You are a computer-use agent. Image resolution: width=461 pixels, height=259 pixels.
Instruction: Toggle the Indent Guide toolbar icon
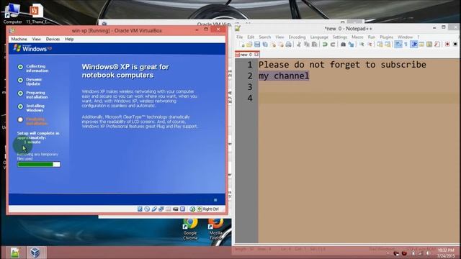tap(414, 45)
